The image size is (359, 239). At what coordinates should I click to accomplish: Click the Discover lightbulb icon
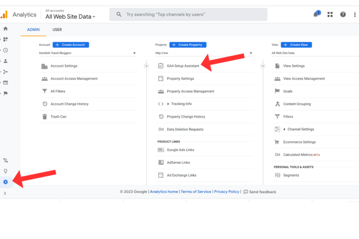pyautogui.click(x=6, y=171)
